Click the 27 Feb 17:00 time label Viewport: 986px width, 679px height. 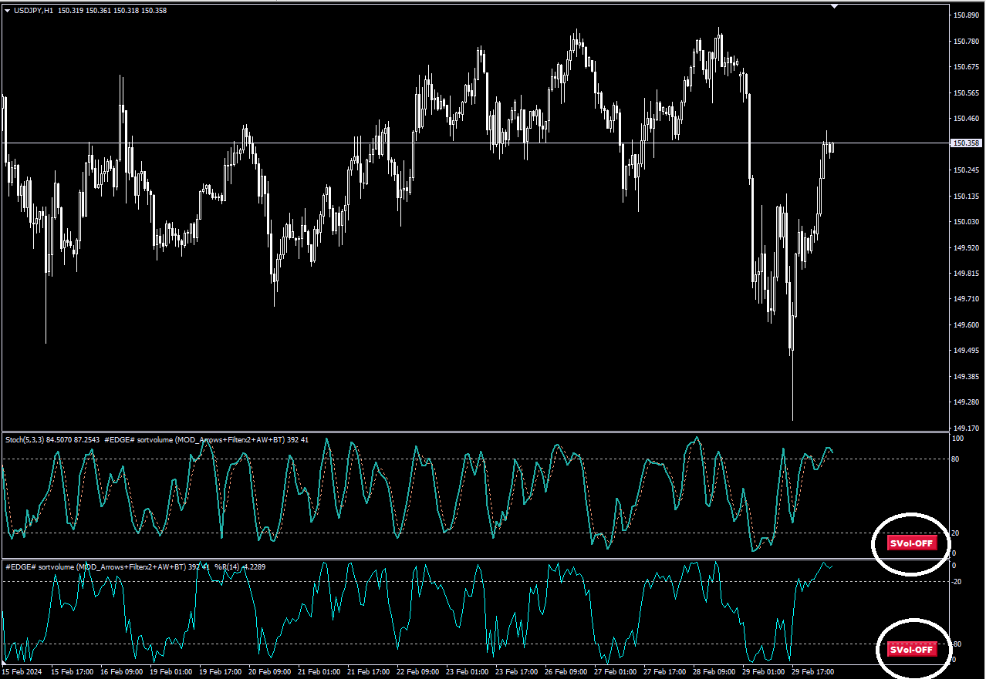click(x=665, y=672)
